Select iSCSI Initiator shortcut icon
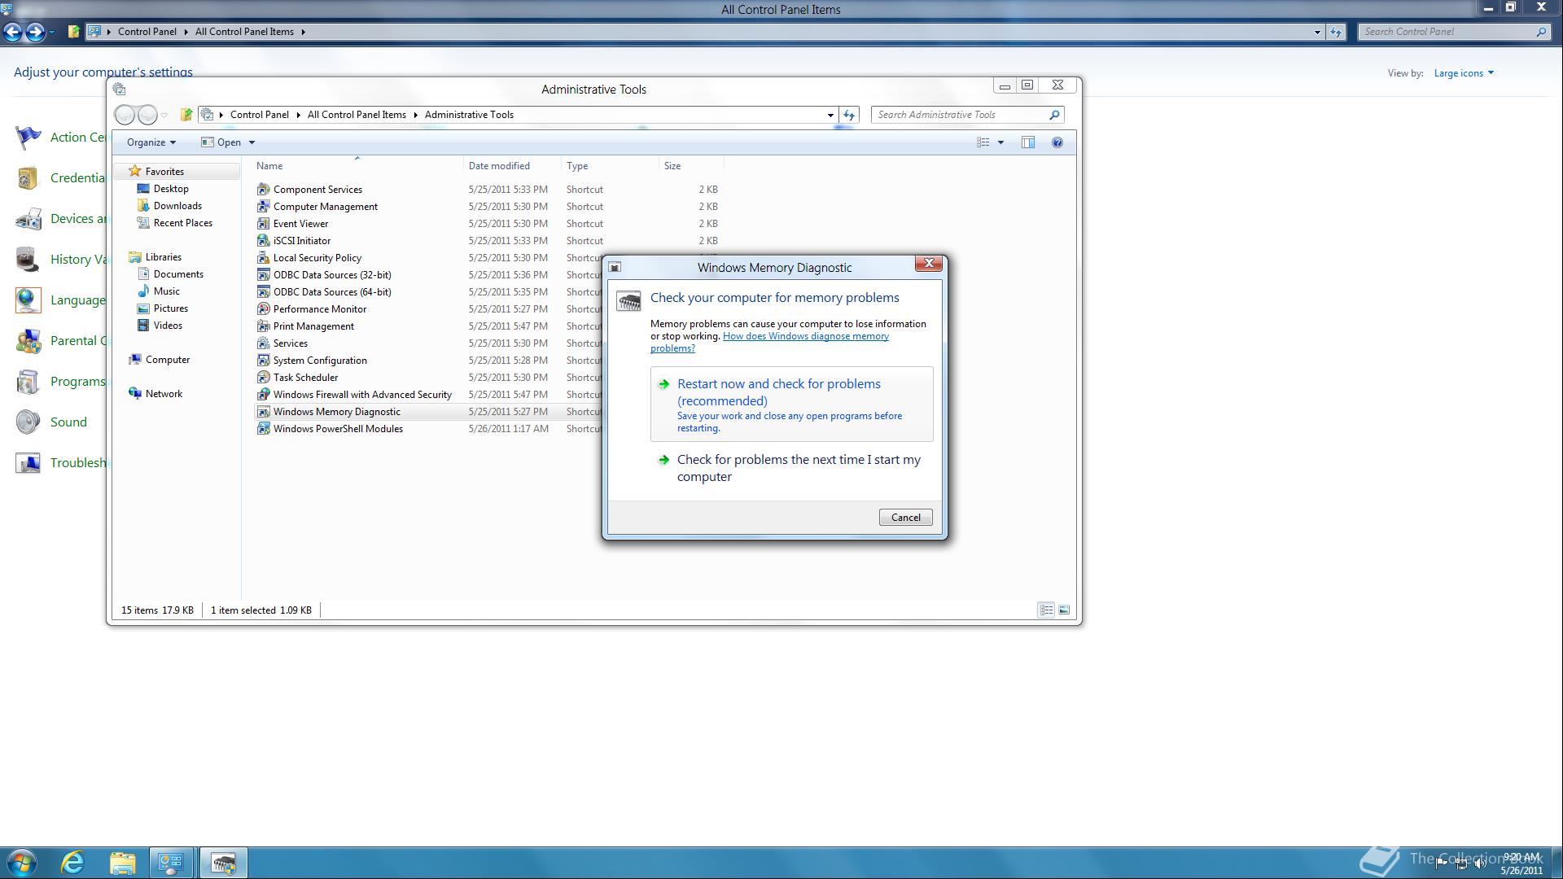Screen dimensions: 1563x879 (263, 240)
